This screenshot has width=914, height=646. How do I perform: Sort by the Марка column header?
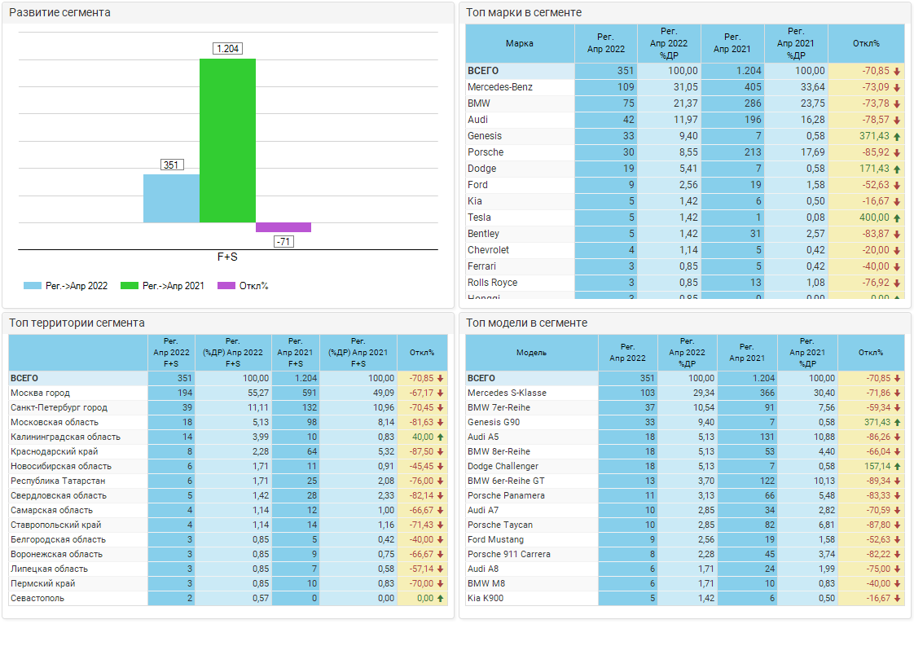(520, 44)
